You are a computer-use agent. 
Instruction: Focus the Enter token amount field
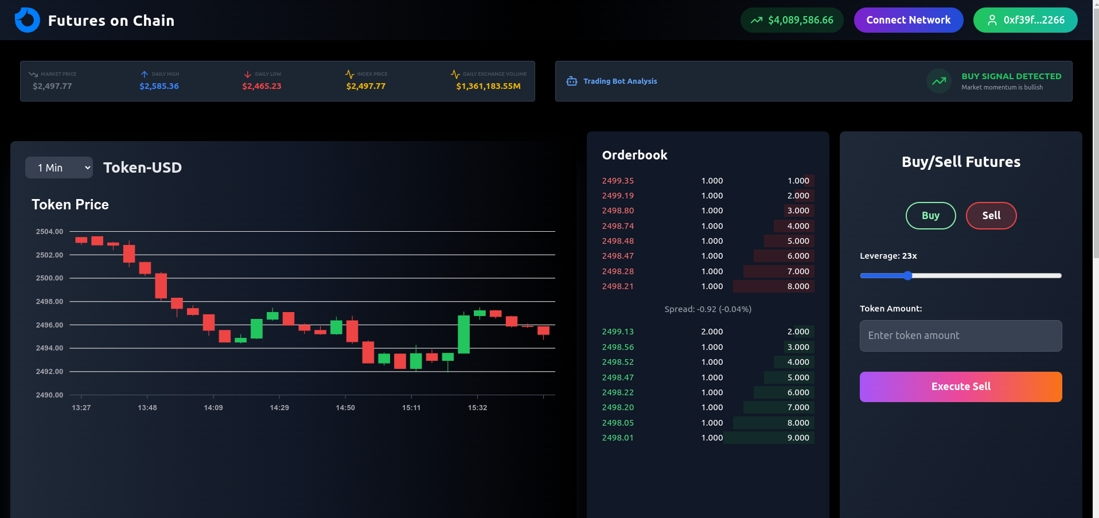click(960, 336)
